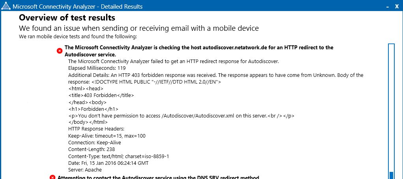Click the scrollbar thumb at the bottom
Viewport: 403px width, 179px height.
coord(391,175)
